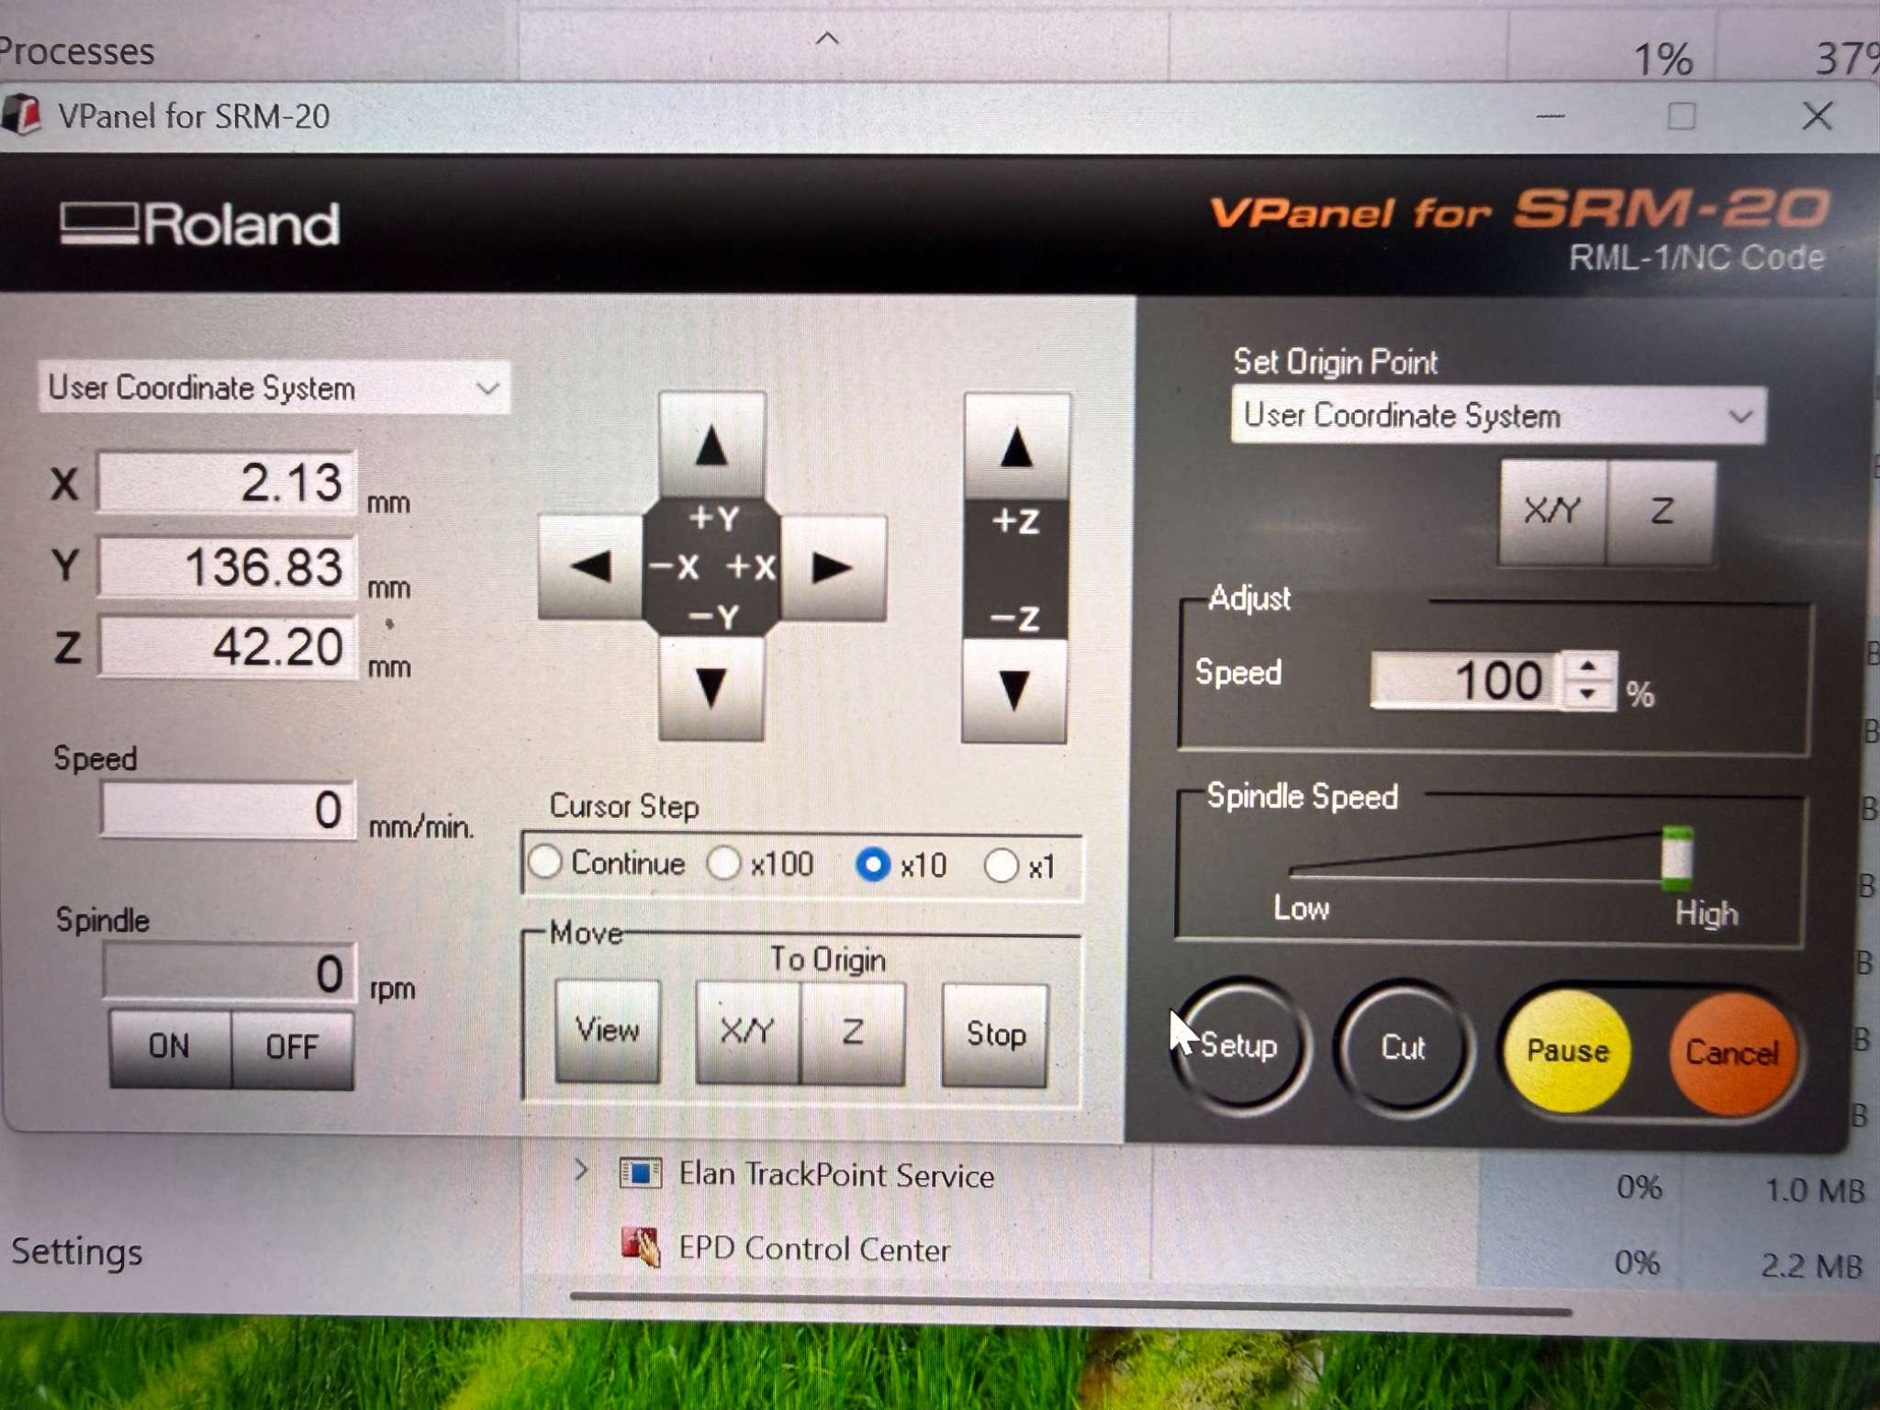Turn the spindle ON
Screen dimensions: 1880x1410
pyautogui.click(x=170, y=1046)
